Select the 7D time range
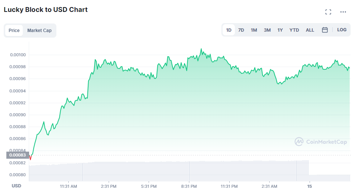 coord(241,30)
